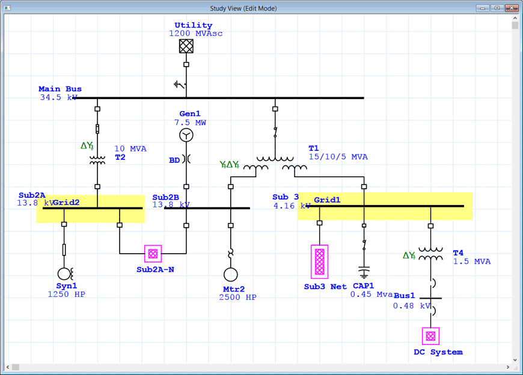This screenshot has width=523, height=375.
Task: Click the vertical scrollbar thumb
Action: pos(515,26)
